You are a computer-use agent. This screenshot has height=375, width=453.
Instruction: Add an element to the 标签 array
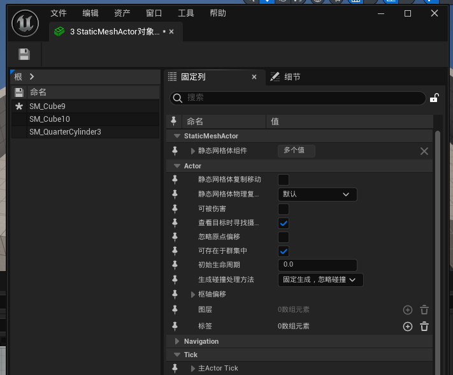408,327
